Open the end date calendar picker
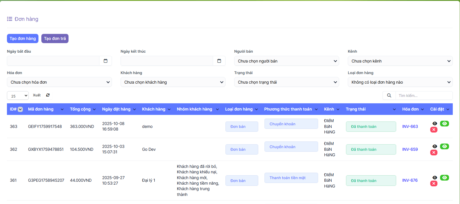 click(219, 61)
